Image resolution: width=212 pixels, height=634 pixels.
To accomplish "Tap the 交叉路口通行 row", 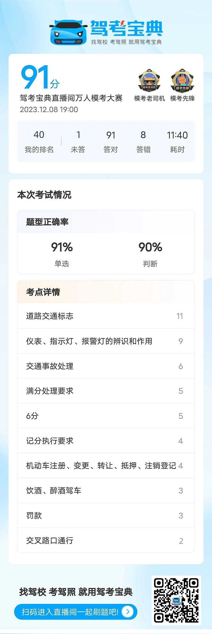I will click(106, 541).
